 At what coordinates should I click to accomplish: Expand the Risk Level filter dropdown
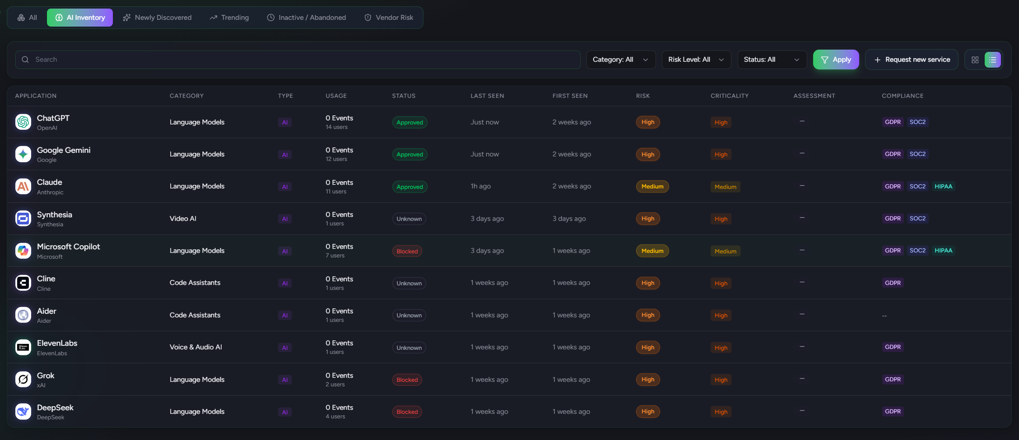pos(696,59)
